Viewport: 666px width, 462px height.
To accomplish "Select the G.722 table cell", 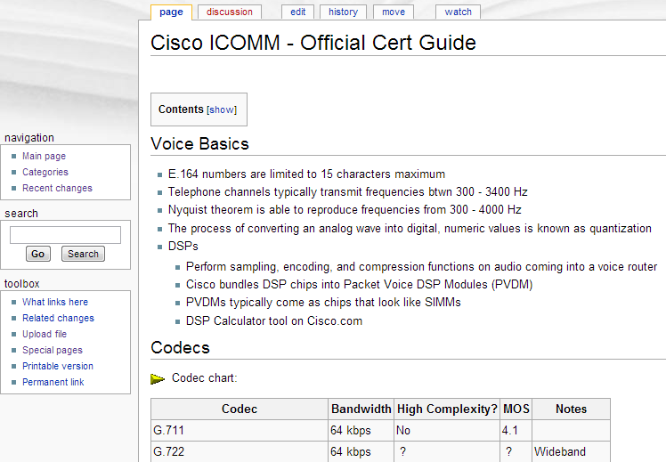I will point(240,452).
